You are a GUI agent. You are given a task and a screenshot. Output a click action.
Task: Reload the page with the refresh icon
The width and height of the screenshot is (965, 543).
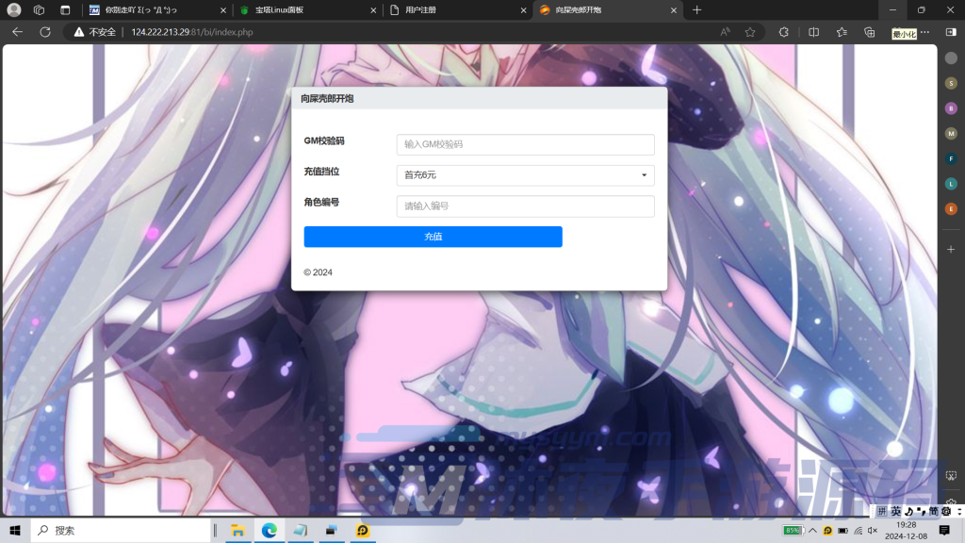pos(44,31)
